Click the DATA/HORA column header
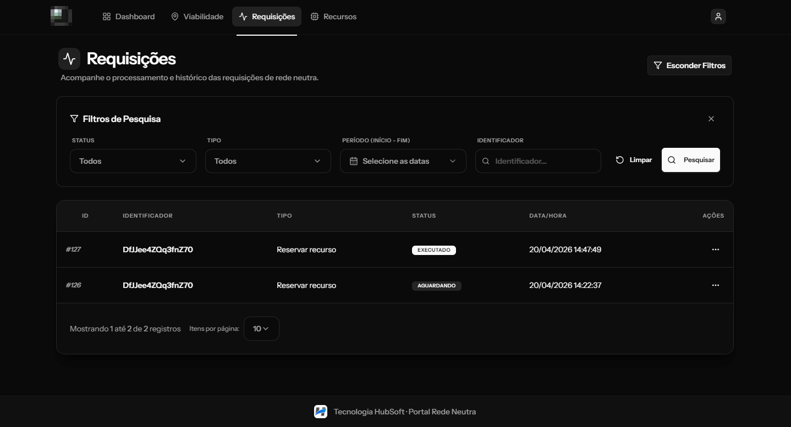 (548, 215)
